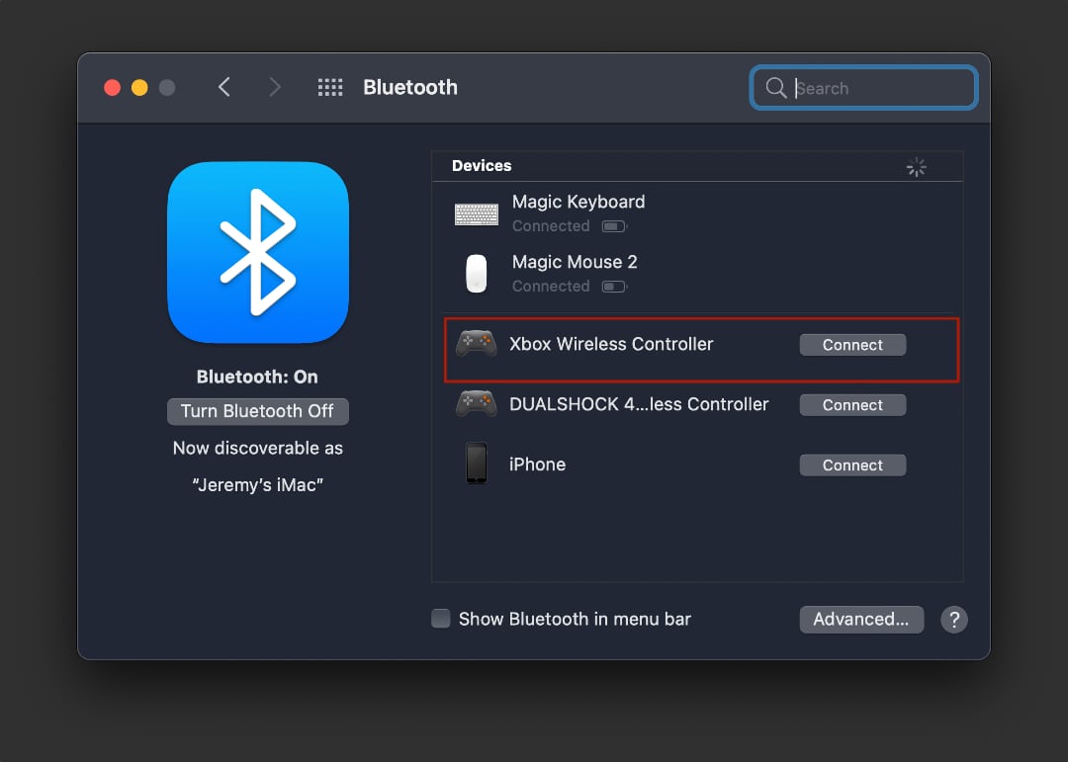Screen dimensions: 1068x762
Task: Click the "Jeremy's iMac" name text
Action: [x=257, y=485]
